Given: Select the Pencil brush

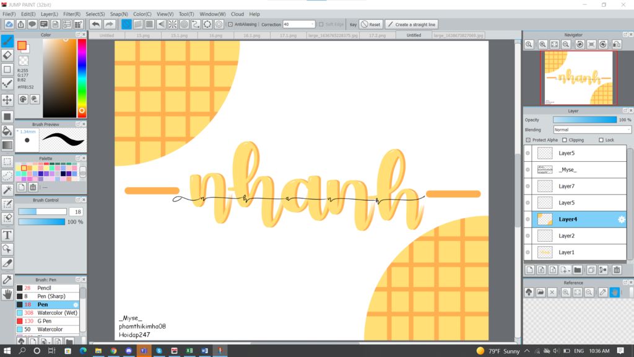Looking at the screenshot, I should (x=48, y=288).
